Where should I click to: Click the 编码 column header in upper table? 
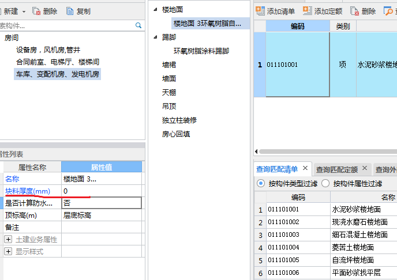(298, 26)
